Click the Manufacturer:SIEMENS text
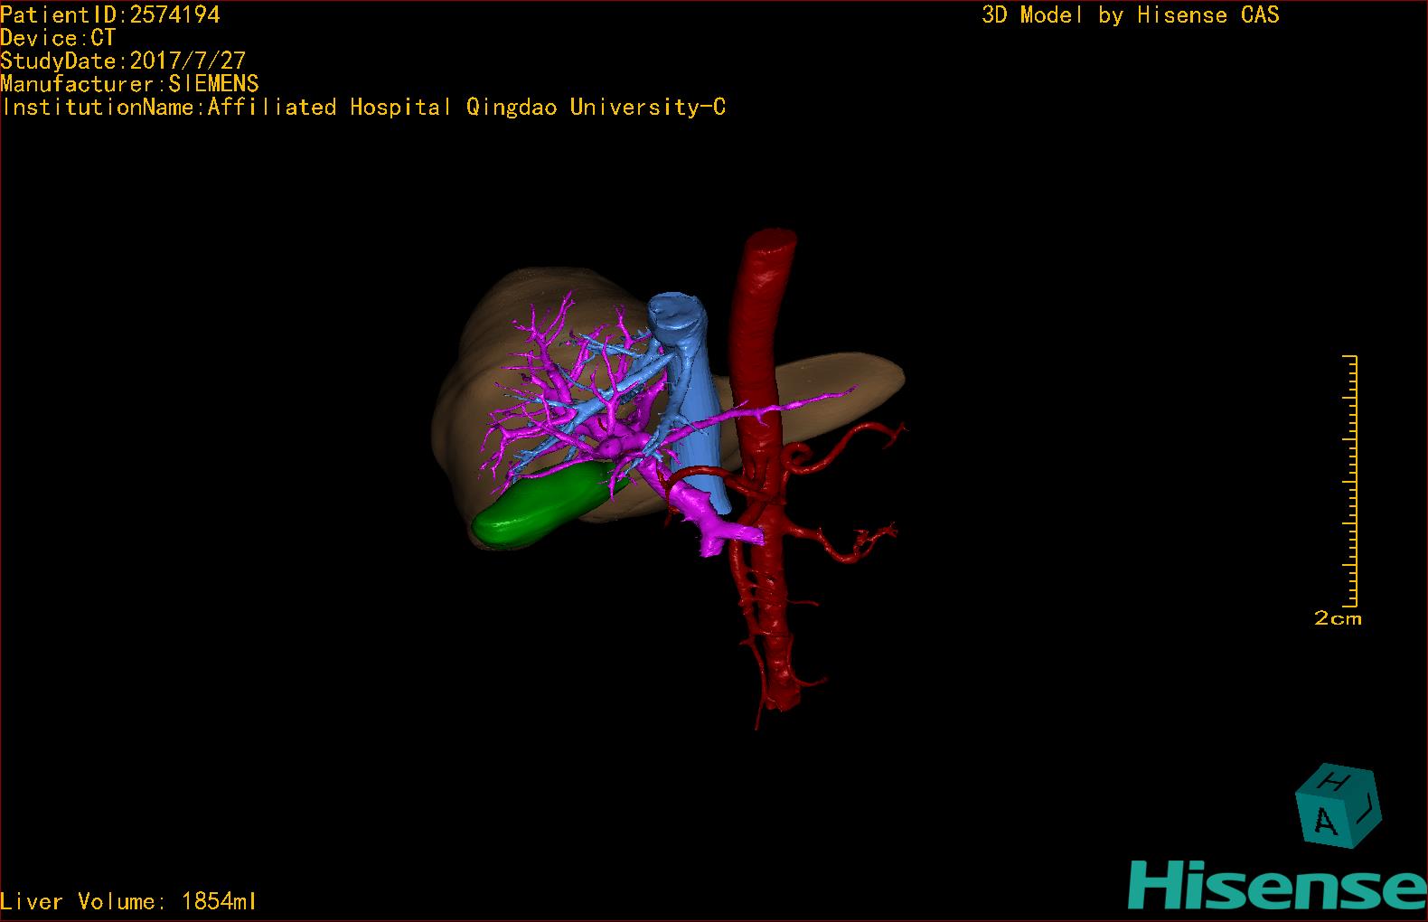The width and height of the screenshot is (1428, 922). pos(129,84)
